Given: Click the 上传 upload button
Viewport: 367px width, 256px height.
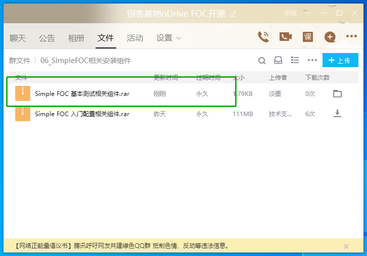Looking at the screenshot, I should coord(340,60).
